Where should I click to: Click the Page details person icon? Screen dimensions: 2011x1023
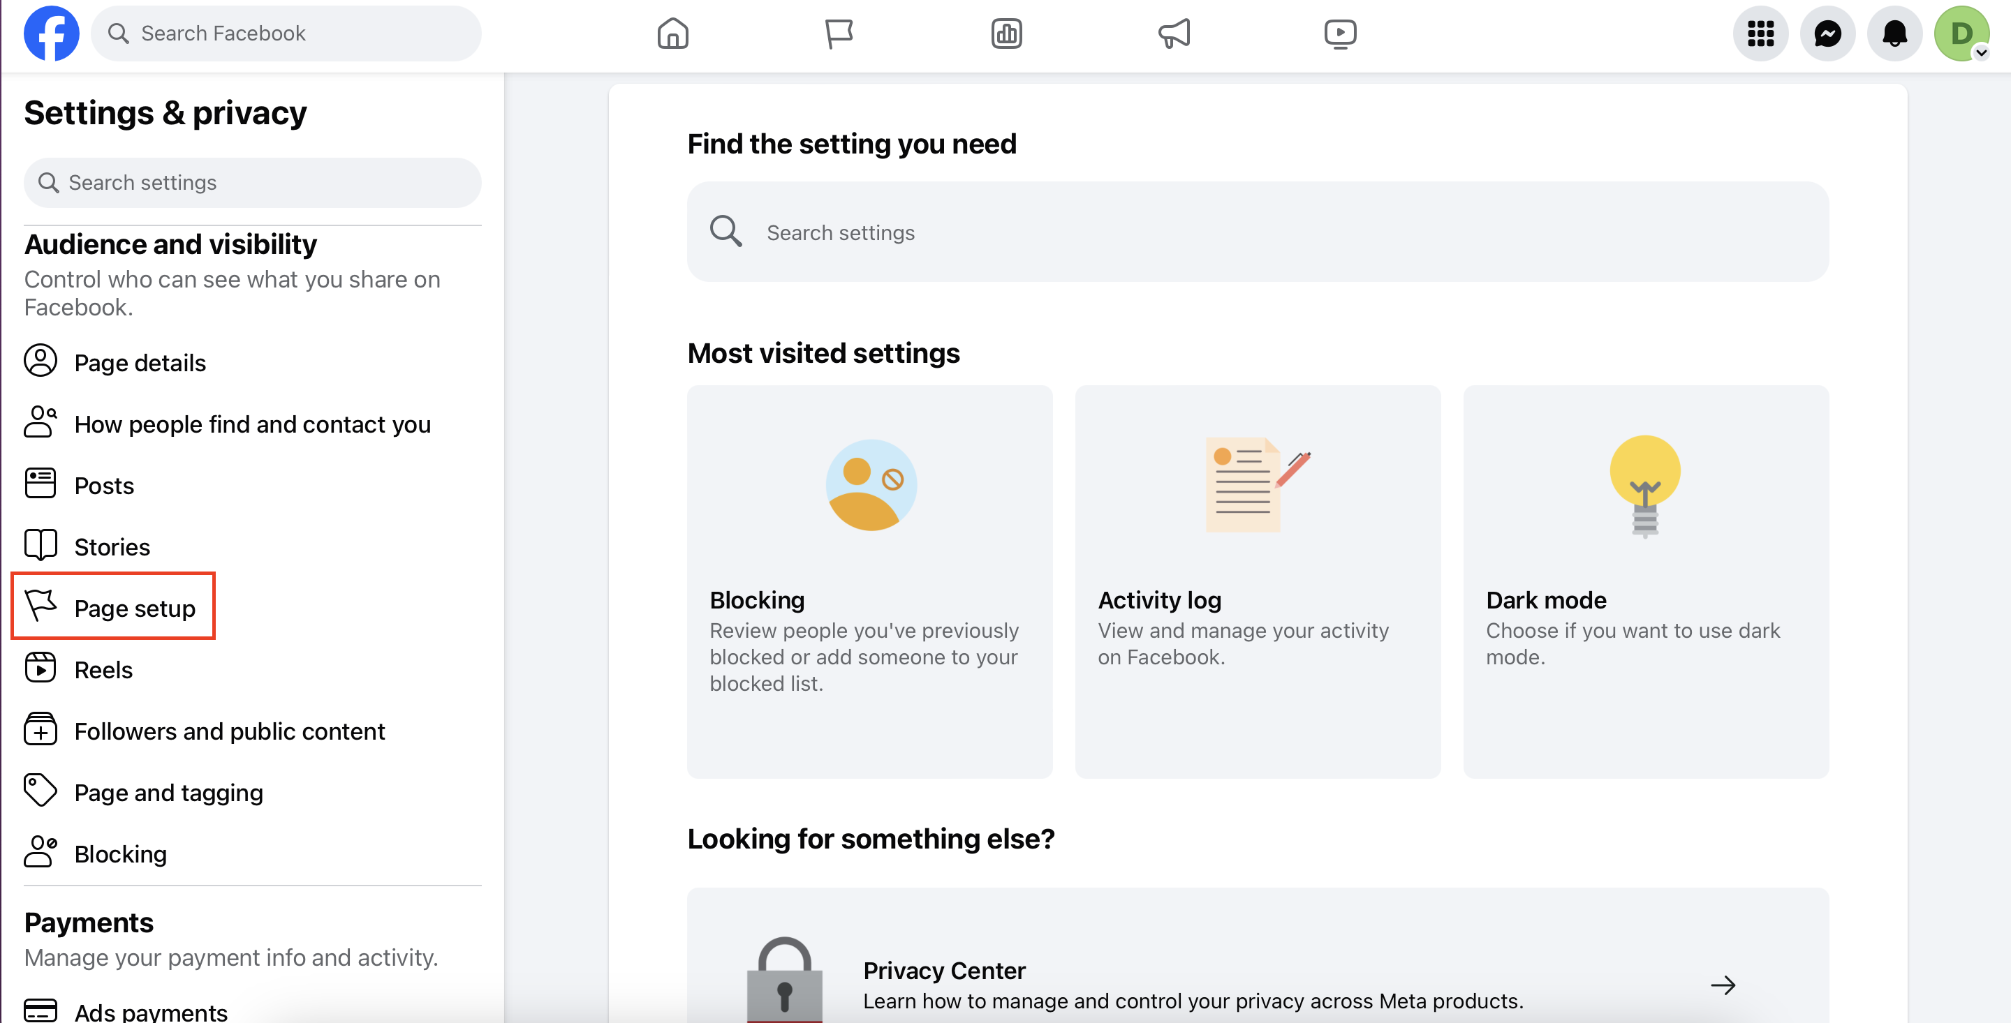[x=40, y=361]
